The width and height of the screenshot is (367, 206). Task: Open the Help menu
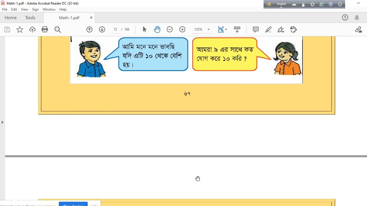click(63, 9)
